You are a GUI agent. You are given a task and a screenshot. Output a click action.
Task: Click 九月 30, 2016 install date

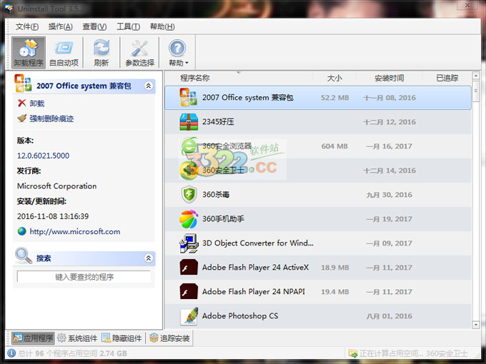point(389,195)
